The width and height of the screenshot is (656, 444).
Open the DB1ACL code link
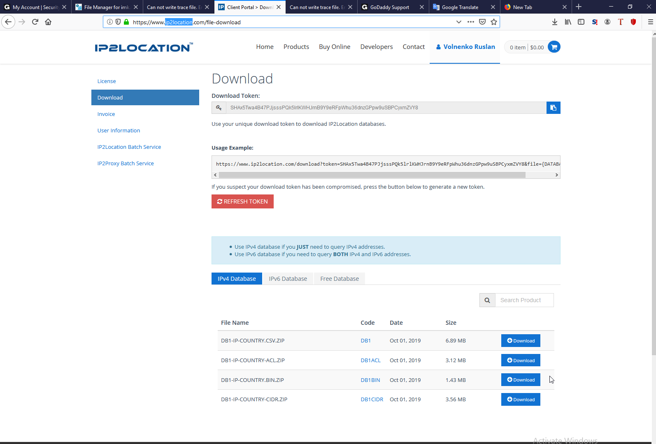click(371, 360)
